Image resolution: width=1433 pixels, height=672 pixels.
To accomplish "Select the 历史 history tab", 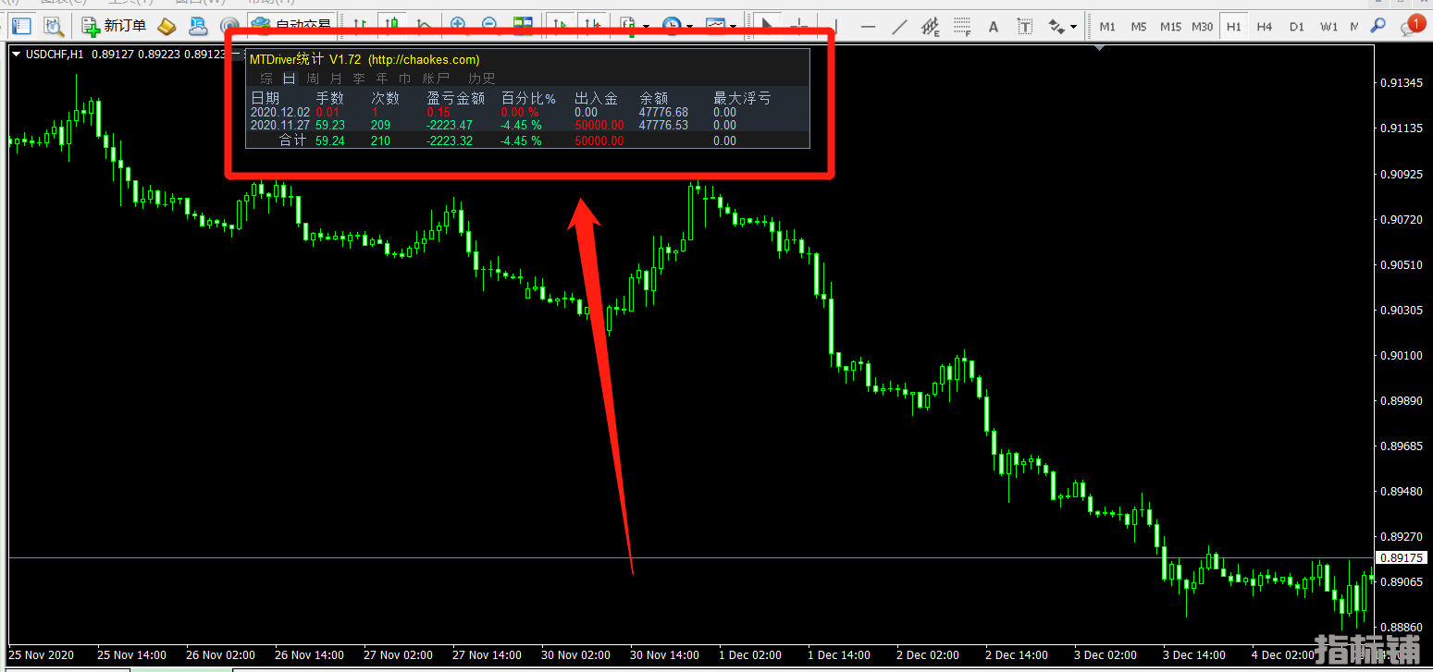I will click(481, 79).
